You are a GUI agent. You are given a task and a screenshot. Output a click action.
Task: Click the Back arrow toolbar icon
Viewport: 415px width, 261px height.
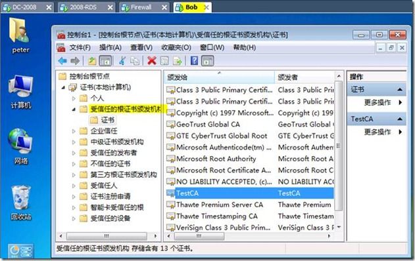pos(62,61)
